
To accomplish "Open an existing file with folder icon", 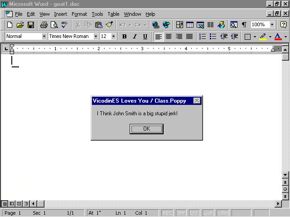I will point(20,24).
